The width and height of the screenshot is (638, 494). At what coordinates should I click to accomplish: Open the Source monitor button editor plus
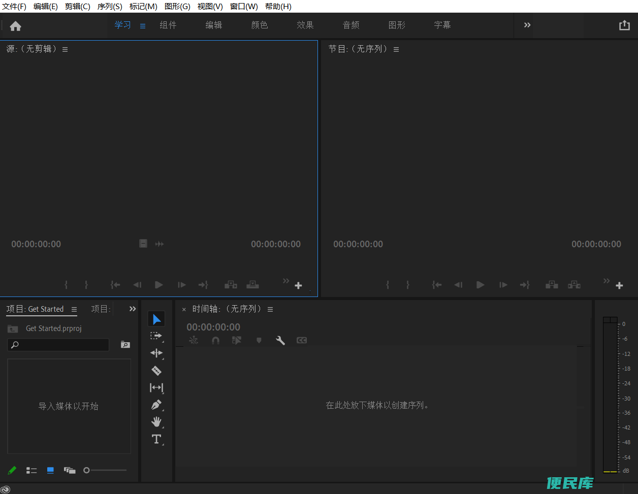click(298, 286)
